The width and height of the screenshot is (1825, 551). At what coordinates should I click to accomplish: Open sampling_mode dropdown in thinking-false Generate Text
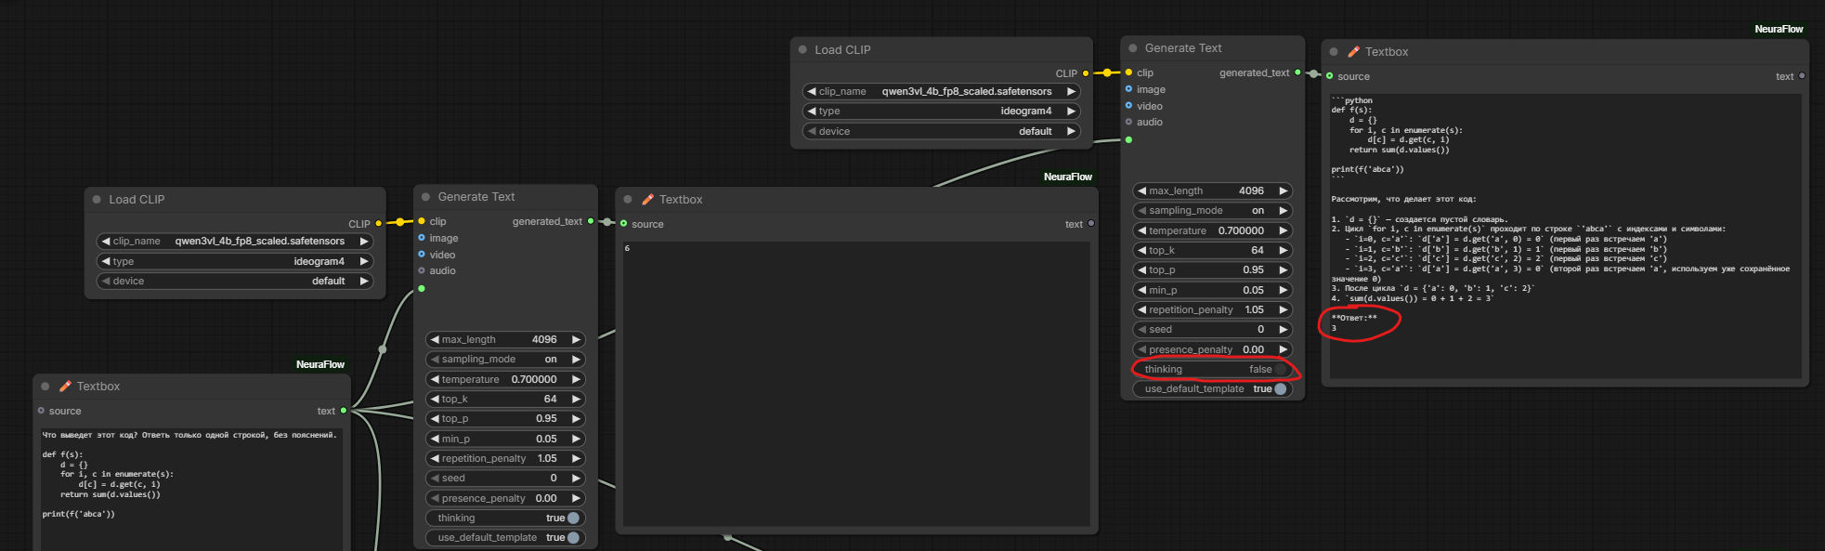tap(1212, 210)
